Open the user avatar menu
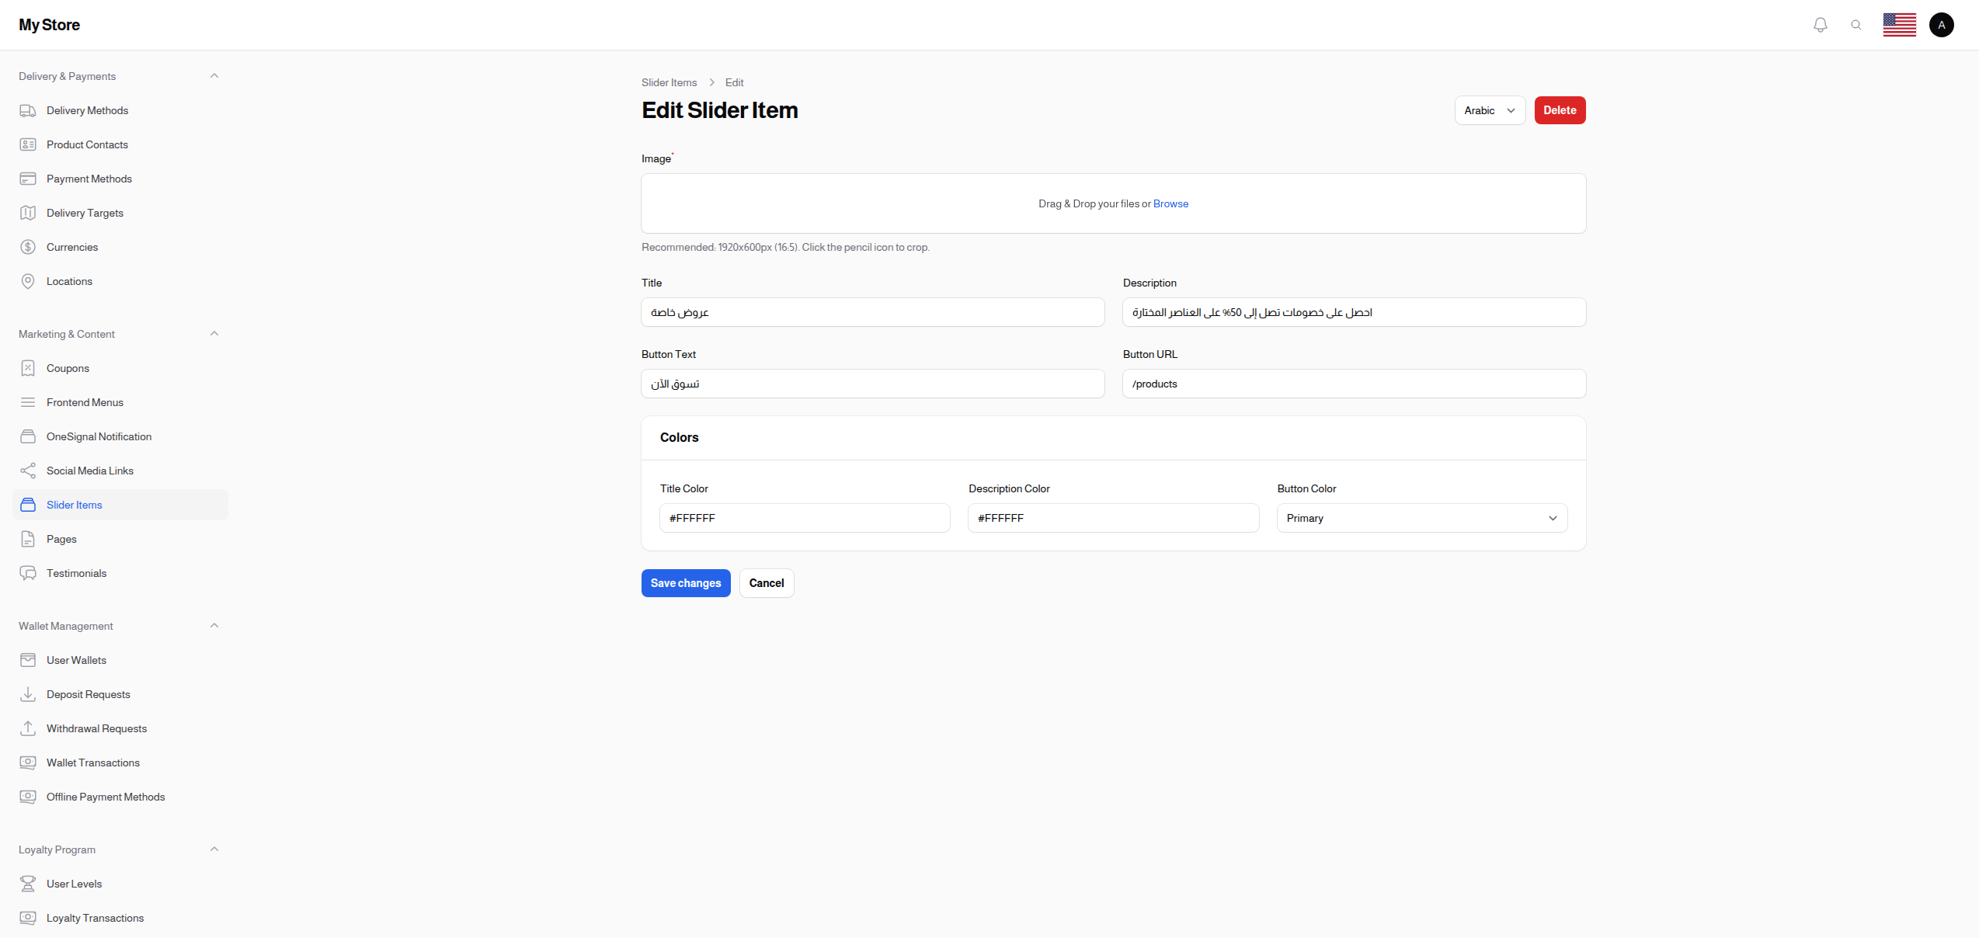Viewport: 1979px width, 938px height. [1941, 25]
